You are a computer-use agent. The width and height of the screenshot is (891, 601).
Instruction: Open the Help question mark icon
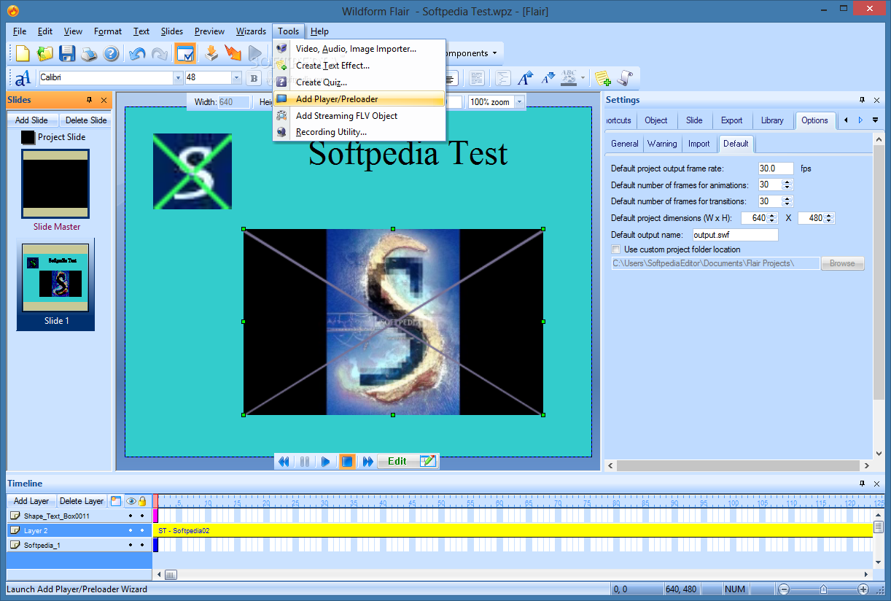(x=110, y=53)
